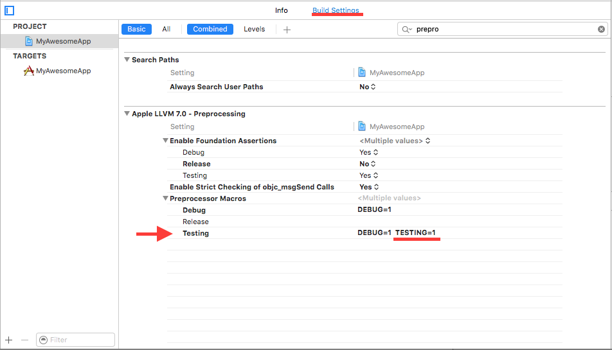
Task: Open Always Search User Paths No dropdown
Action: click(367, 87)
